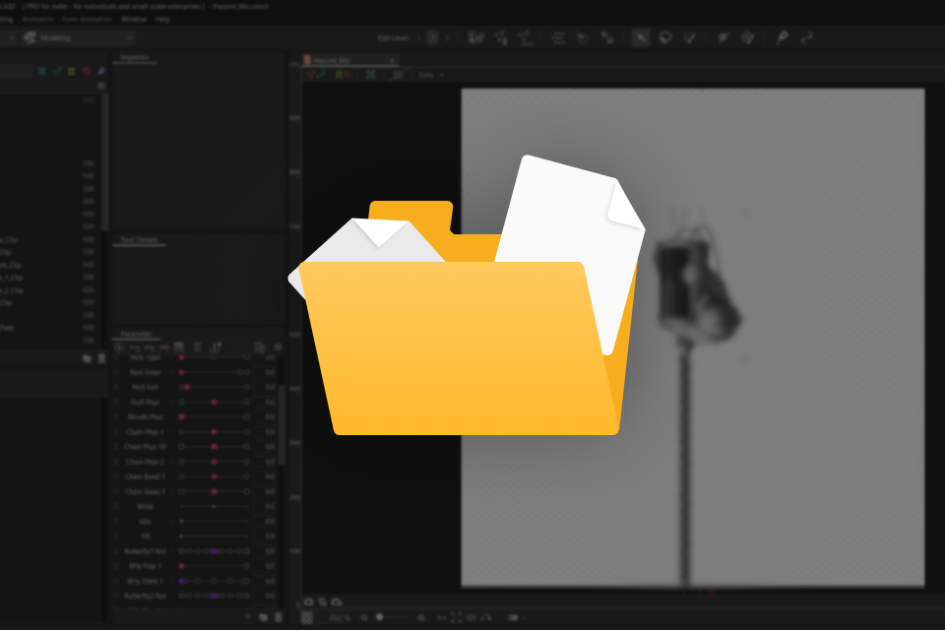Select the brush selection tool beside the lasso
Viewport: 945px width, 630px height.
689,38
